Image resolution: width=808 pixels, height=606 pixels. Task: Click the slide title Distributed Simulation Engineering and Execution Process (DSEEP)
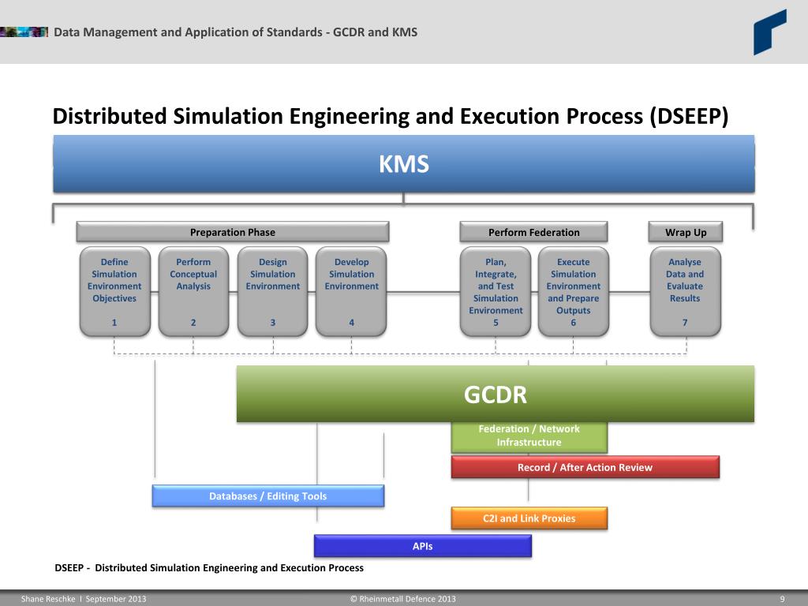click(x=391, y=116)
